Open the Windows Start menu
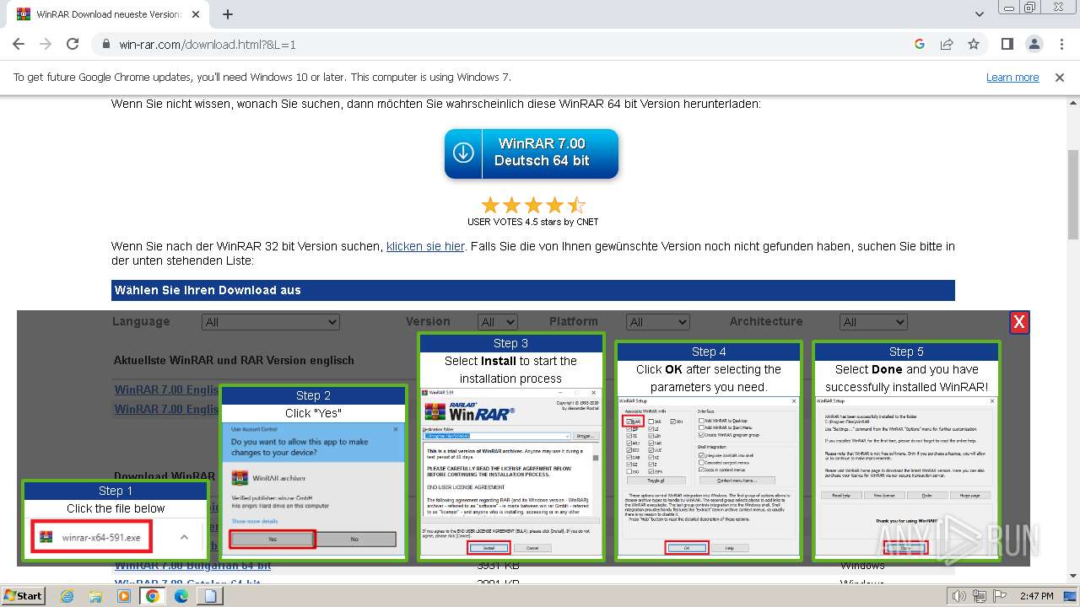The height and width of the screenshot is (607, 1080). tap(23, 596)
